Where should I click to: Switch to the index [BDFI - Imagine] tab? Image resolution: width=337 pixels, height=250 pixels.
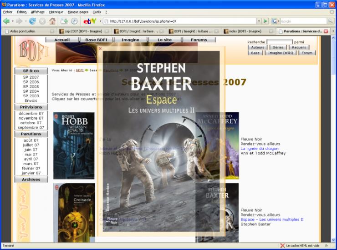[x=249, y=31]
